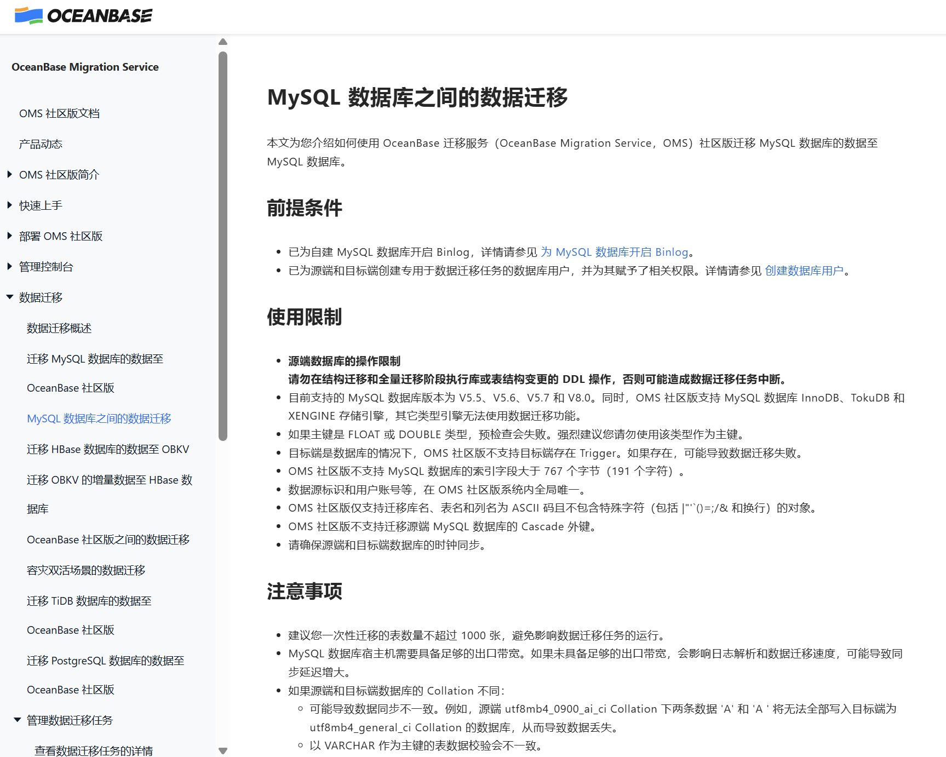Expand the 部署 OMS 社区版 section

coord(10,236)
